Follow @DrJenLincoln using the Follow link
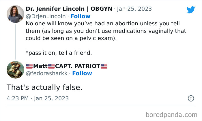Viewport: 202px width, 121px height. [x=81, y=16]
